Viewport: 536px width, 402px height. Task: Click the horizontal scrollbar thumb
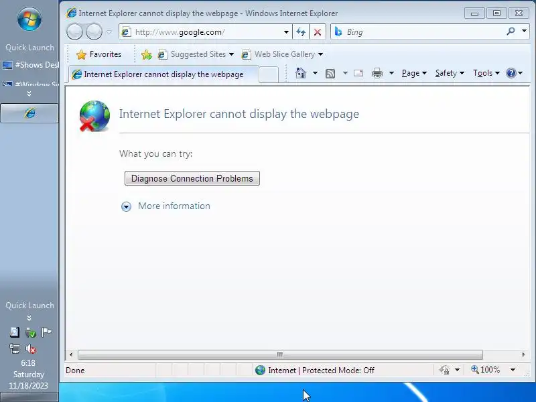[x=280, y=355]
